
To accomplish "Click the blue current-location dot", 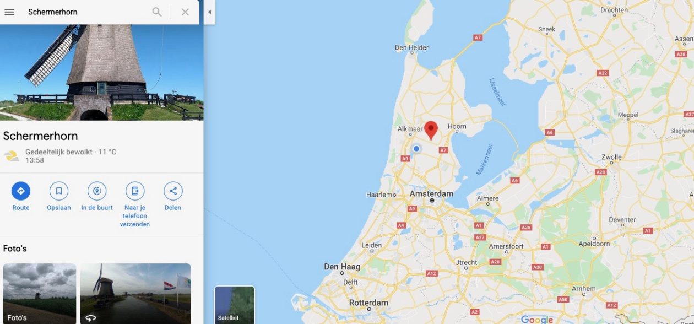I will [x=416, y=149].
